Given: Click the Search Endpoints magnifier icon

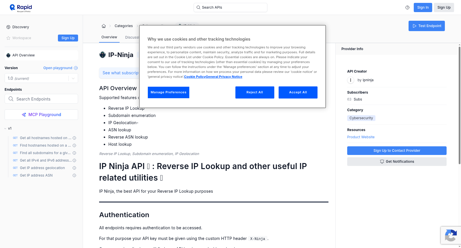Looking at the screenshot, I should point(11,99).
